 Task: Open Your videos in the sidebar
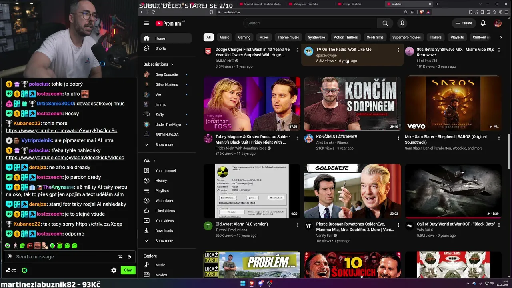coord(166,221)
